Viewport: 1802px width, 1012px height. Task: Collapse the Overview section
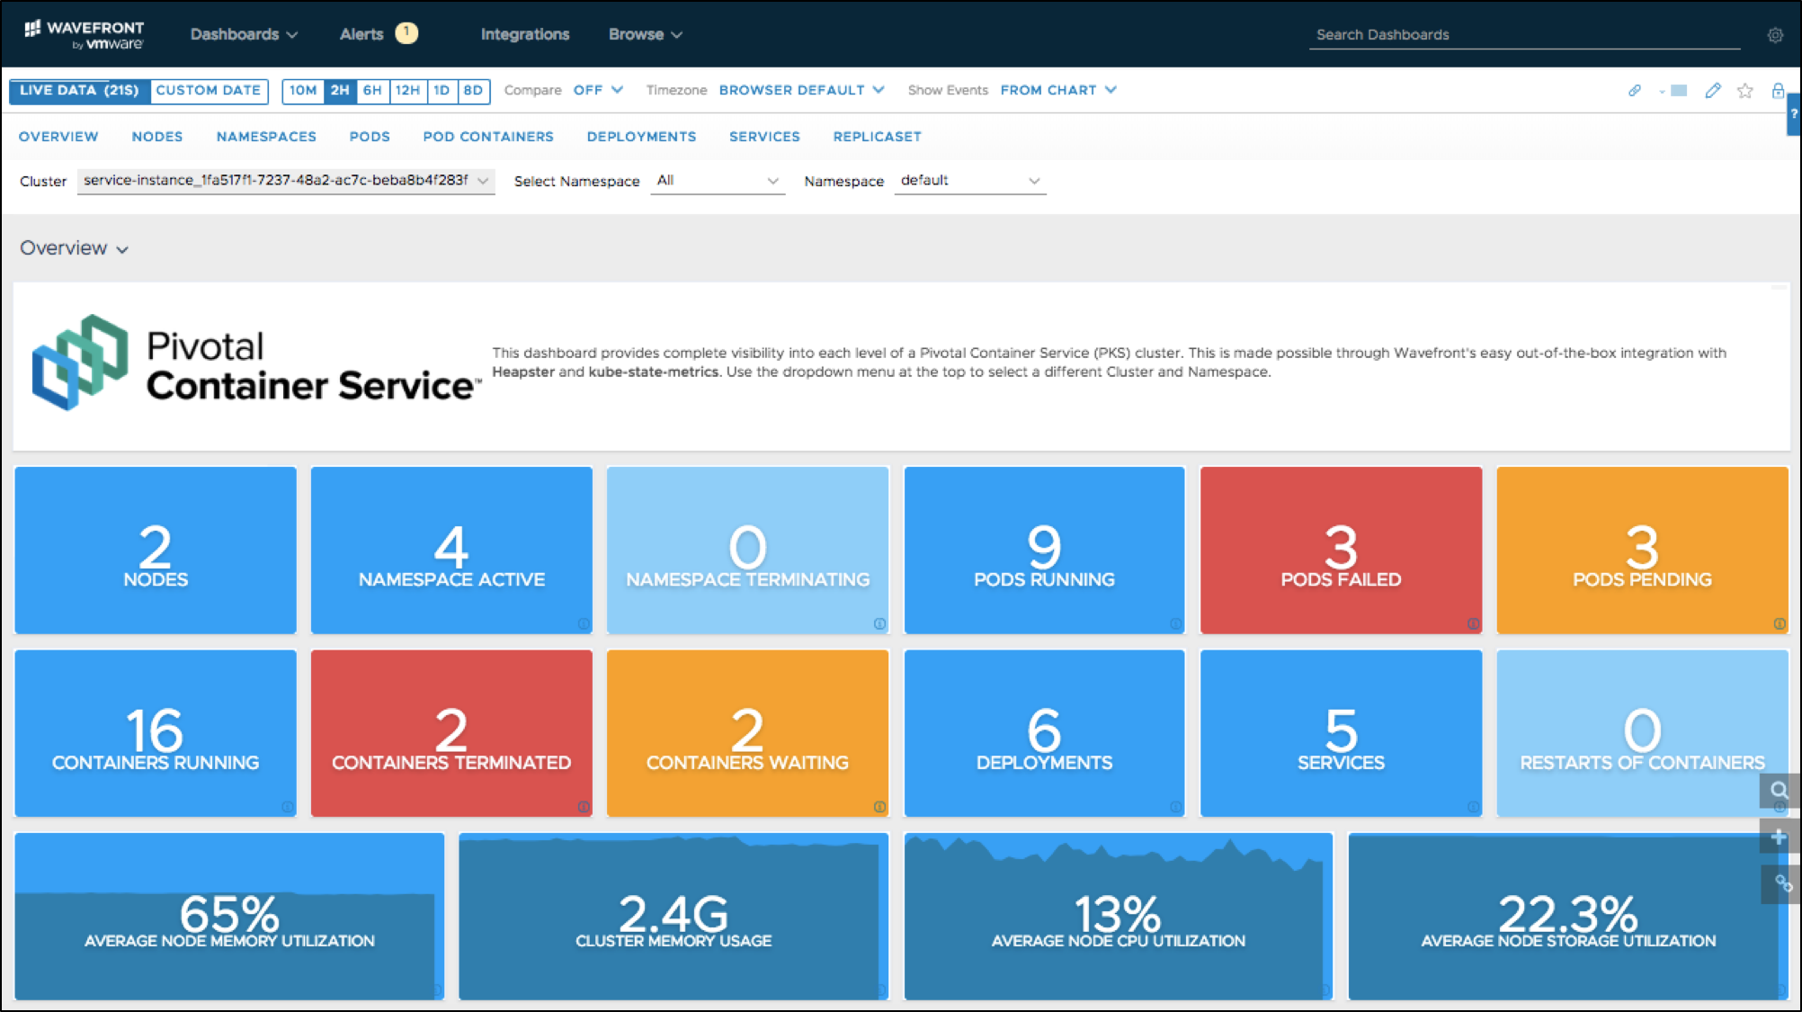pyautogui.click(x=75, y=248)
